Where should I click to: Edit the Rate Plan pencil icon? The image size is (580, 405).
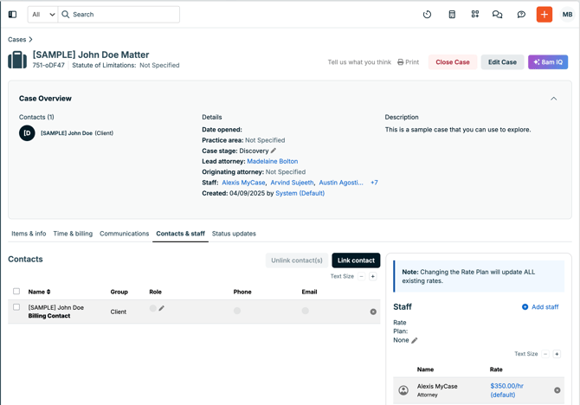point(415,340)
